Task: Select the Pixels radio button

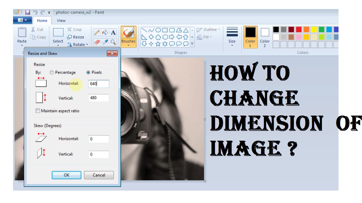Action: coord(88,72)
